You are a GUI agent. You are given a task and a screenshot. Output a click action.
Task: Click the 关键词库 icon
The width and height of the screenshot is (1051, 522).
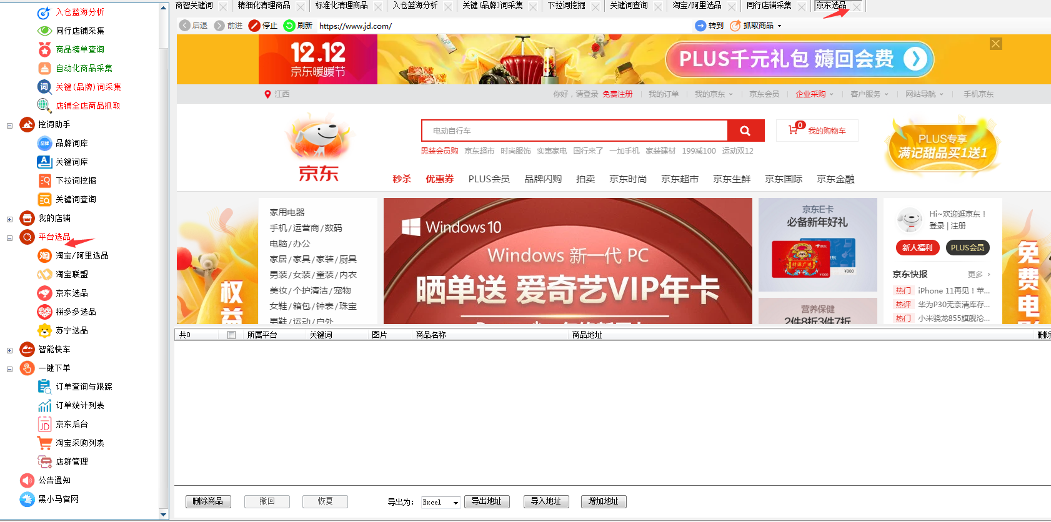click(44, 162)
